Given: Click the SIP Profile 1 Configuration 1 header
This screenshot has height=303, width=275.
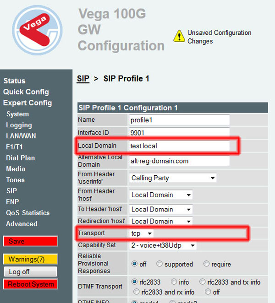Looking at the screenshot, I should pyautogui.click(x=173, y=108).
